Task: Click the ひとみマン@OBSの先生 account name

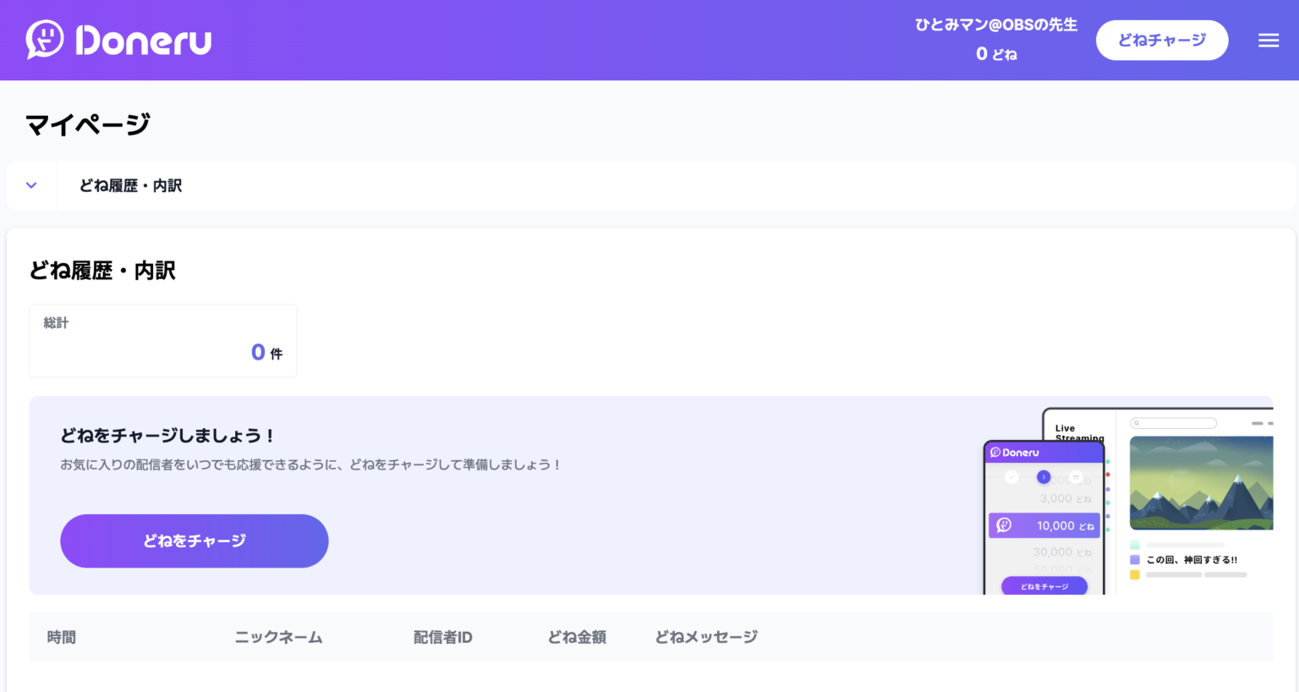Action: (x=996, y=25)
